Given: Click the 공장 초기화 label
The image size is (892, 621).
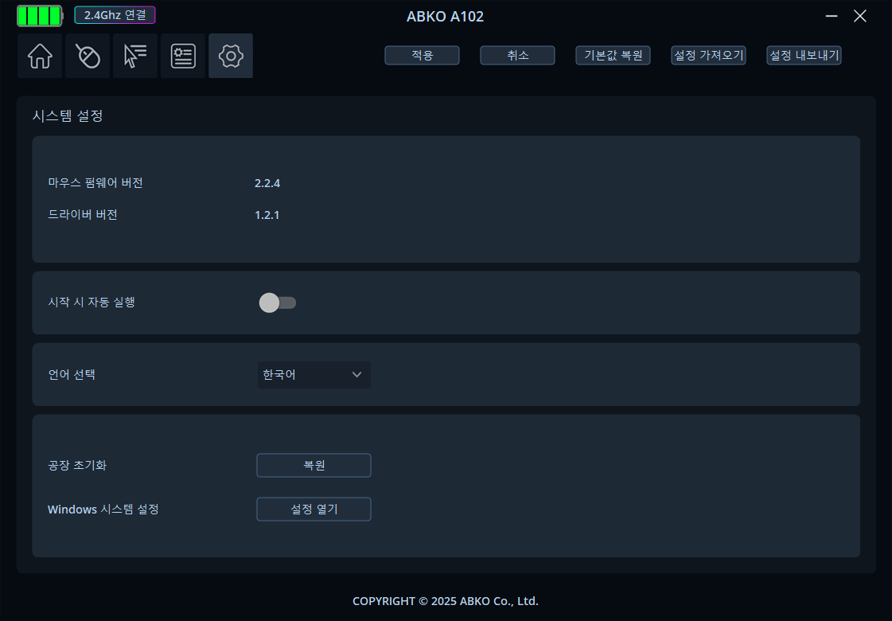Looking at the screenshot, I should (77, 465).
